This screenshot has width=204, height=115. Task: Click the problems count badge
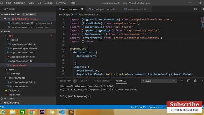(x=75, y=81)
